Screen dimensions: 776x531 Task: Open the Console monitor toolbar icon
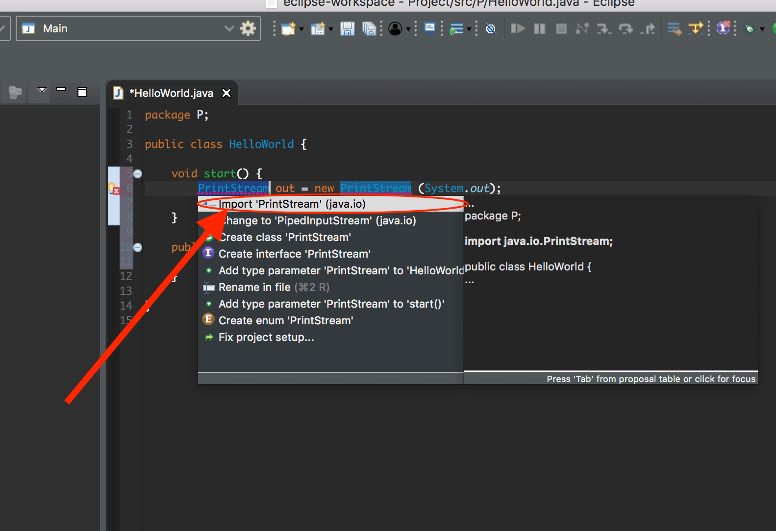(430, 28)
